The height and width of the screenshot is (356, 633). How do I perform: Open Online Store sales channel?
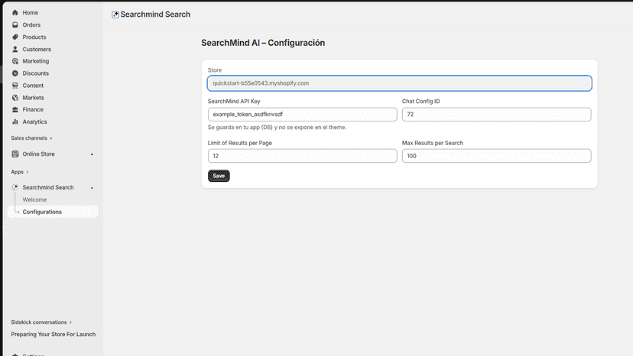click(x=39, y=154)
